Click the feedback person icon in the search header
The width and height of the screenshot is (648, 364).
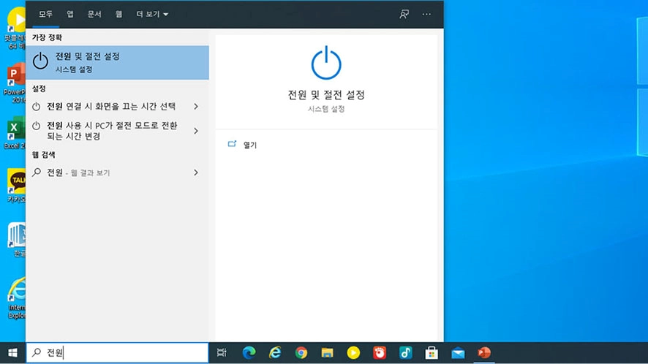[x=404, y=14]
